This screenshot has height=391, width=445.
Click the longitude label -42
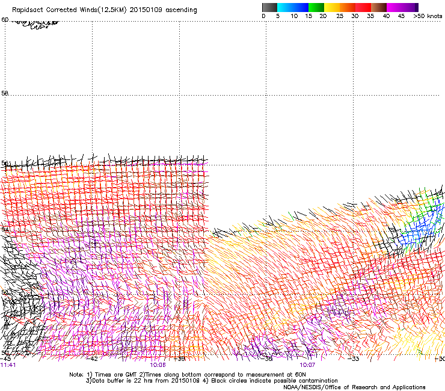click(x=92, y=359)
